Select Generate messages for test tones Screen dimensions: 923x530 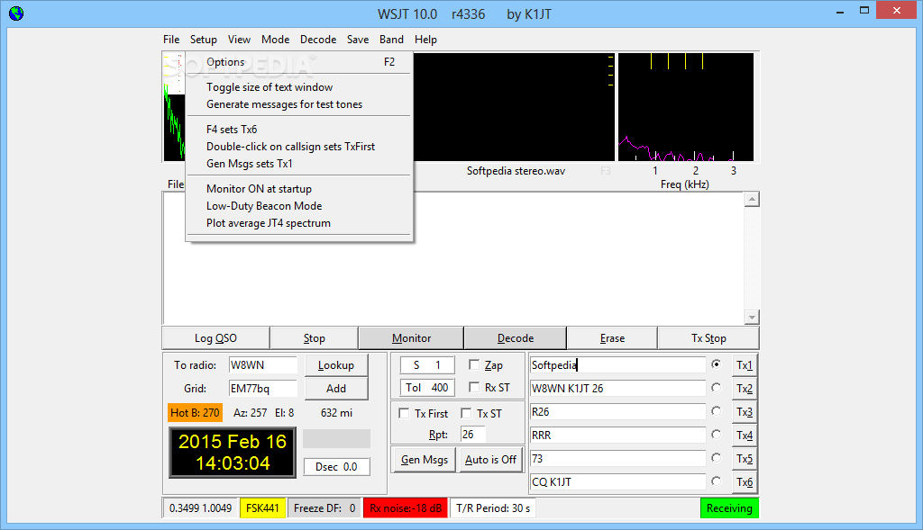point(299,104)
